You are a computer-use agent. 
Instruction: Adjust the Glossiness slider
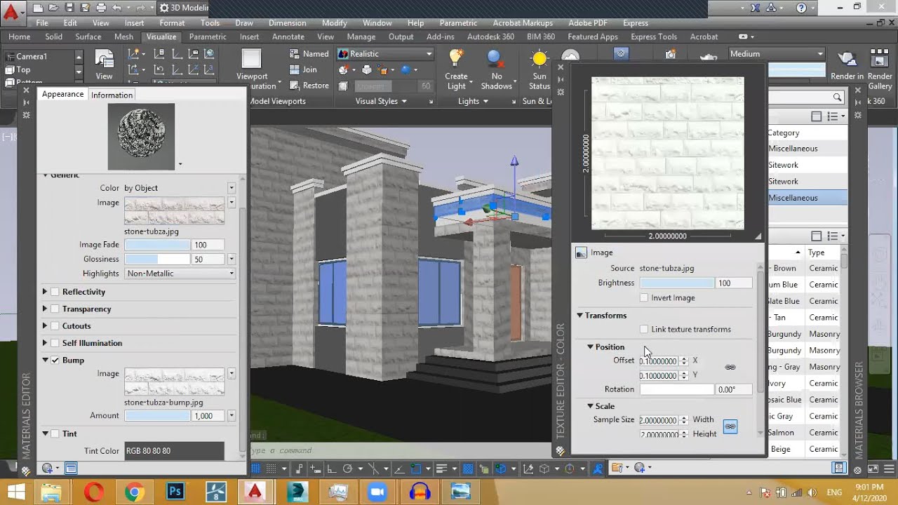[x=156, y=260]
